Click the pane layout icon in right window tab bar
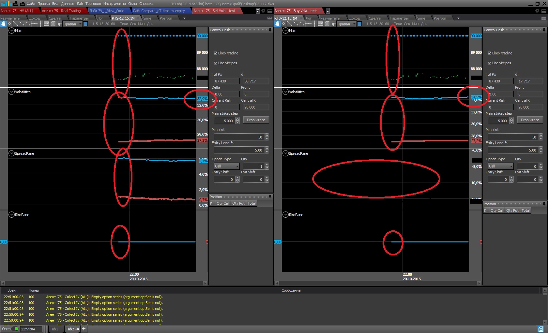The width and height of the screenshot is (548, 333). [x=544, y=11]
